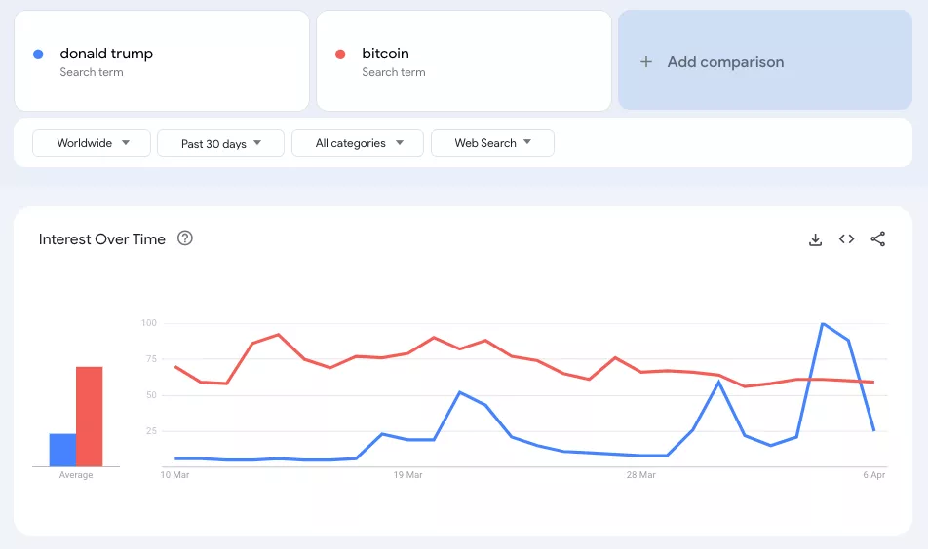This screenshot has height=549, width=928.
Task: Click the red dot beside bitcoin
Action: (x=340, y=55)
